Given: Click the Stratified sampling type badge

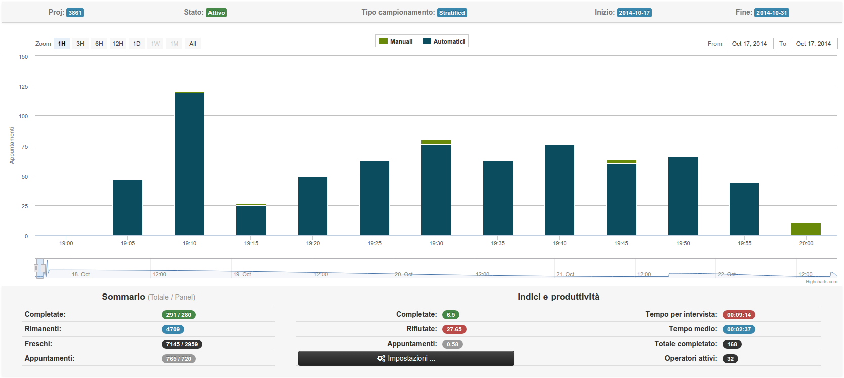Looking at the screenshot, I should click(x=452, y=13).
